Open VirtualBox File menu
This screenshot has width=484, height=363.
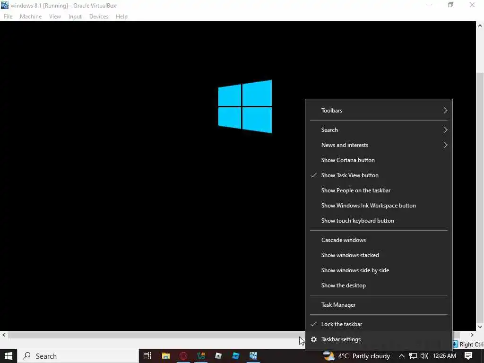point(8,17)
